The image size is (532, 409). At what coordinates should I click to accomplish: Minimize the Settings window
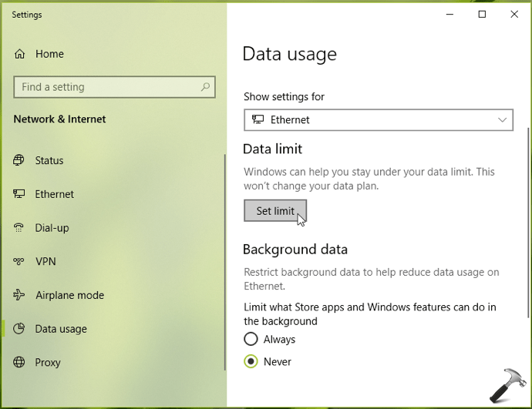tap(450, 14)
